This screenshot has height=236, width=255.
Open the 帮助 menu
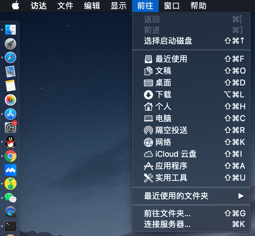198,6
